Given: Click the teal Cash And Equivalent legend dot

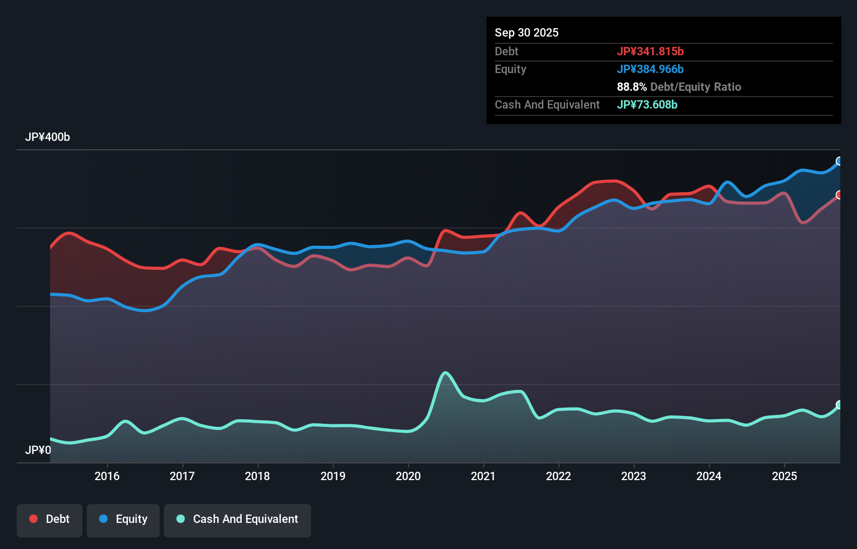Looking at the screenshot, I should pyautogui.click(x=180, y=519).
